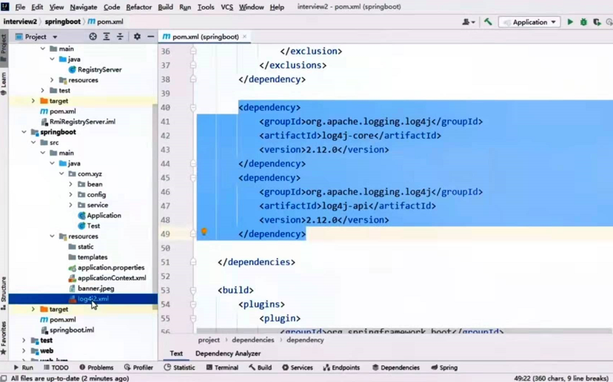This screenshot has width=613, height=382.
Task: Open Project panel settings gear
Action: pyautogui.click(x=137, y=37)
